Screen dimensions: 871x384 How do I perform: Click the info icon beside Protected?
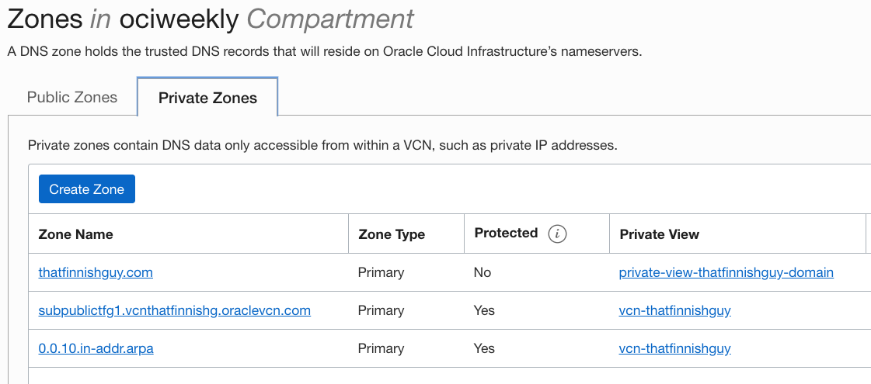point(557,234)
